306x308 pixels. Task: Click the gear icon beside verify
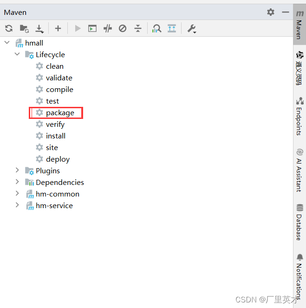tap(39, 124)
